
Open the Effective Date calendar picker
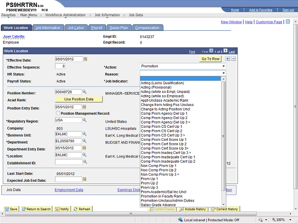click(x=85, y=59)
